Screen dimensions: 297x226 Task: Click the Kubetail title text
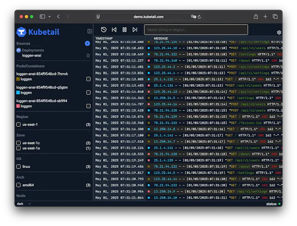point(44,32)
